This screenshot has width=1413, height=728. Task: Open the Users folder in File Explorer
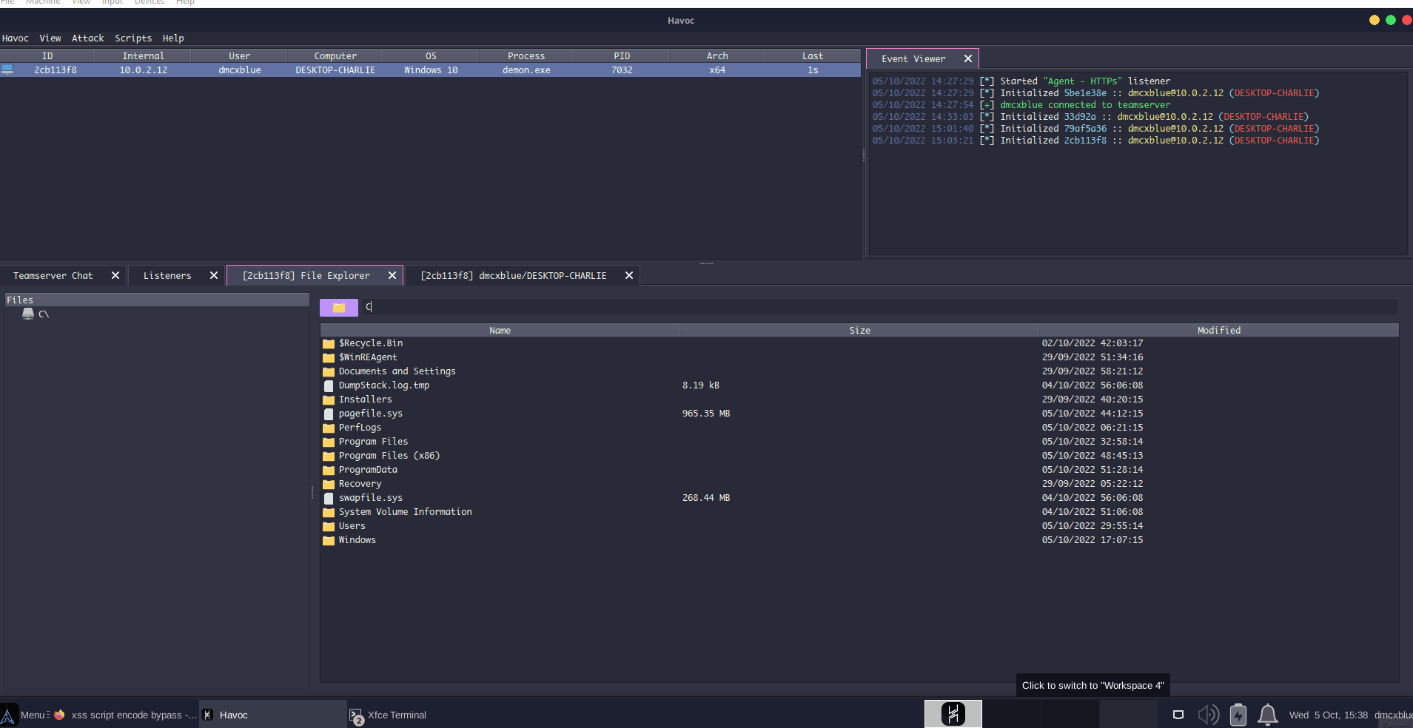352,526
